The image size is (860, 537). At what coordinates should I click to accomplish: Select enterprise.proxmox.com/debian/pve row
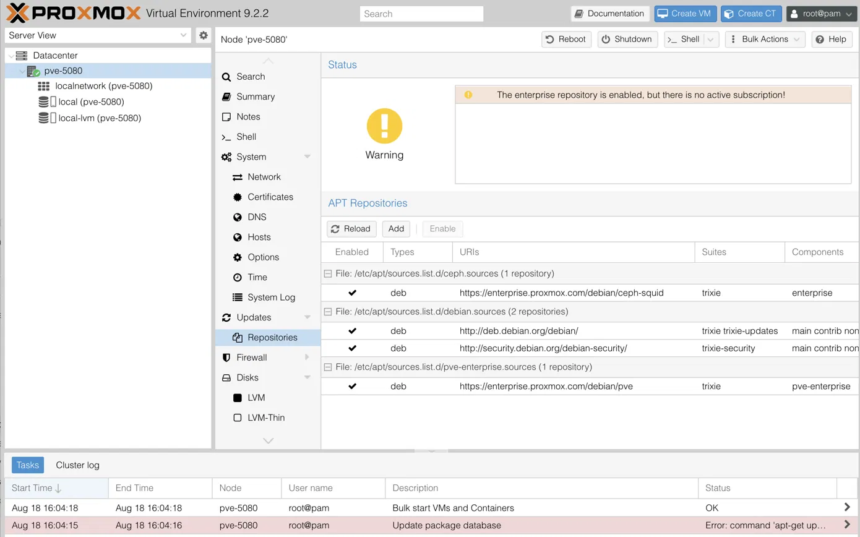pos(590,387)
